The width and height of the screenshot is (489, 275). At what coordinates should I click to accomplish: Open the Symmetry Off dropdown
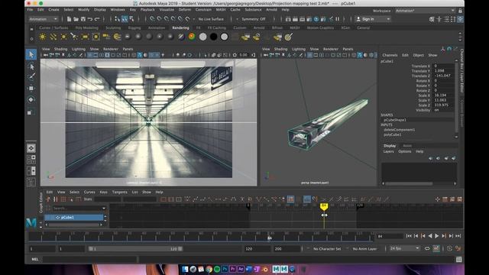254,19
